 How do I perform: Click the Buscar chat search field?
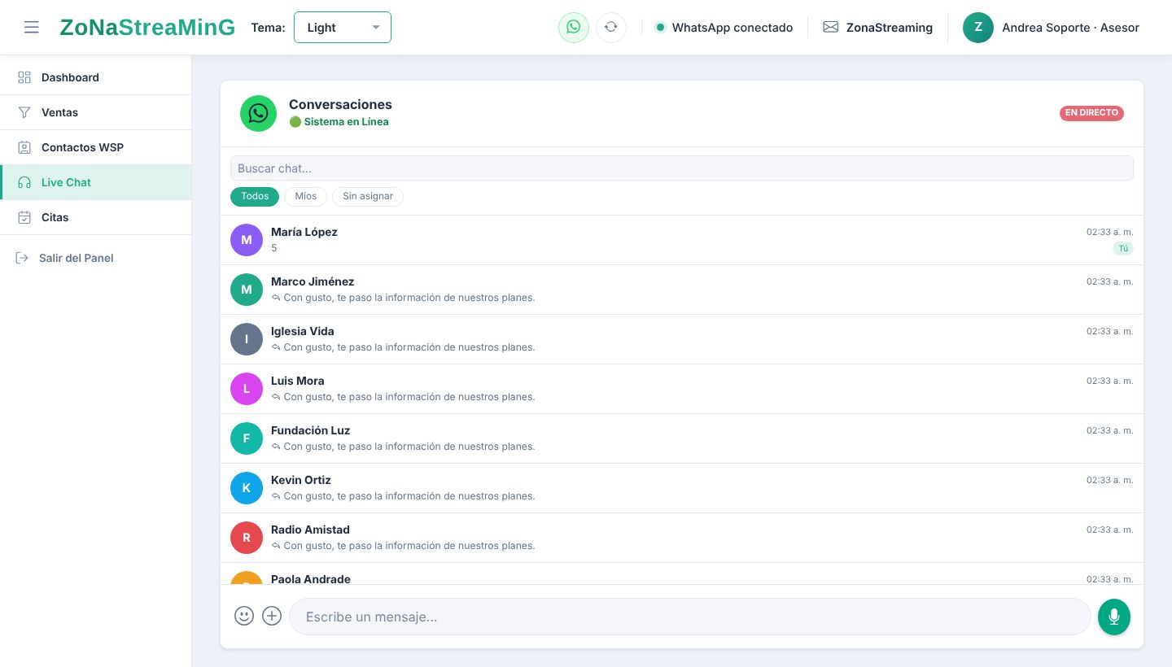point(682,168)
